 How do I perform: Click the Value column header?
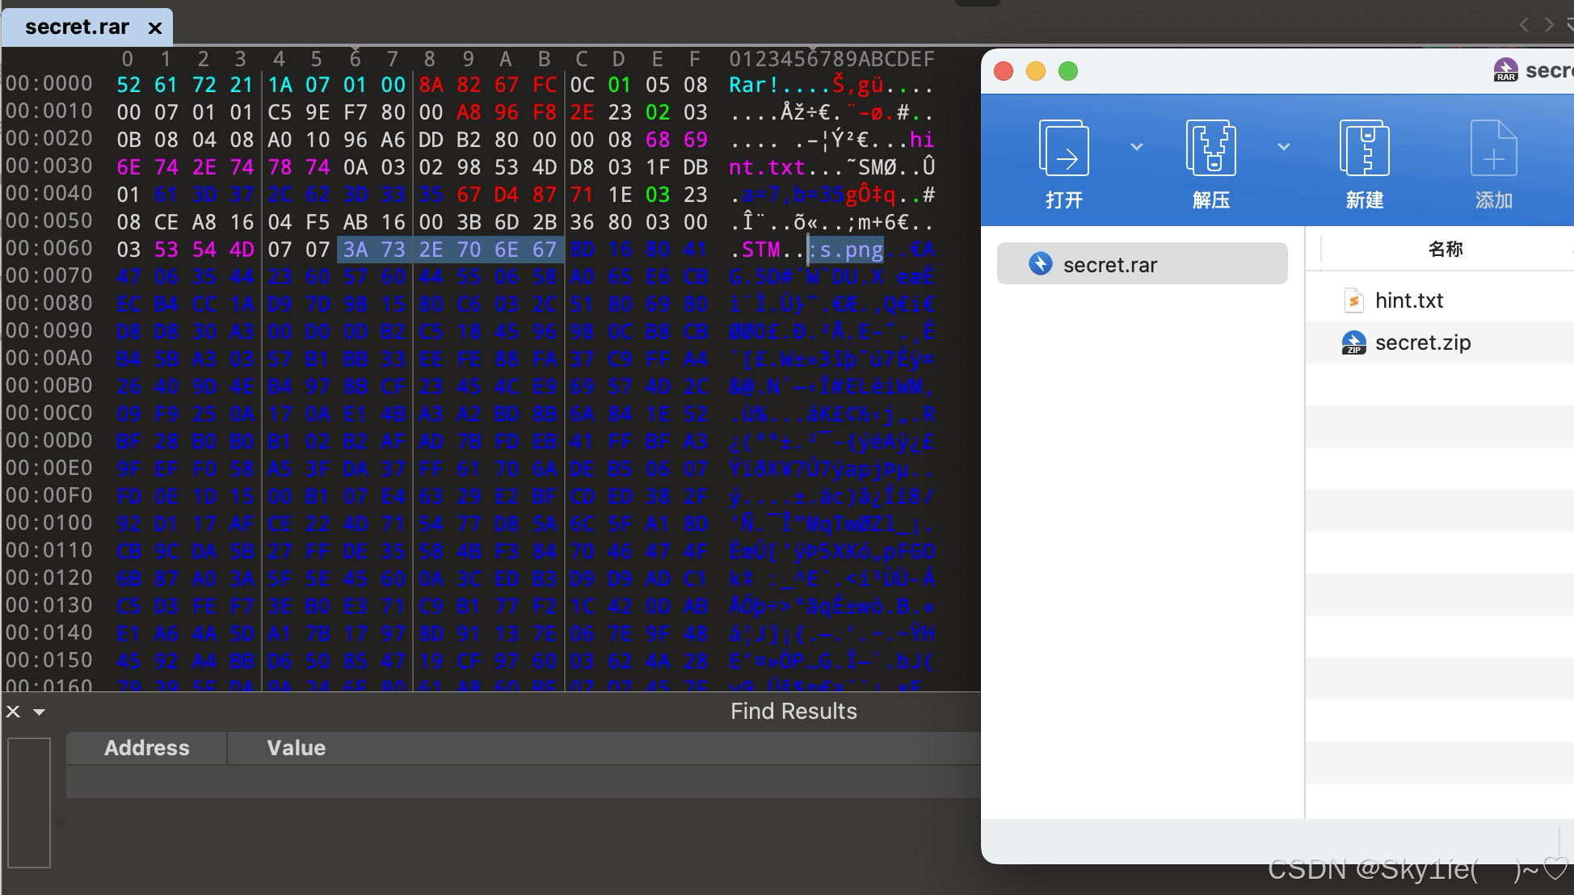pyautogui.click(x=296, y=748)
